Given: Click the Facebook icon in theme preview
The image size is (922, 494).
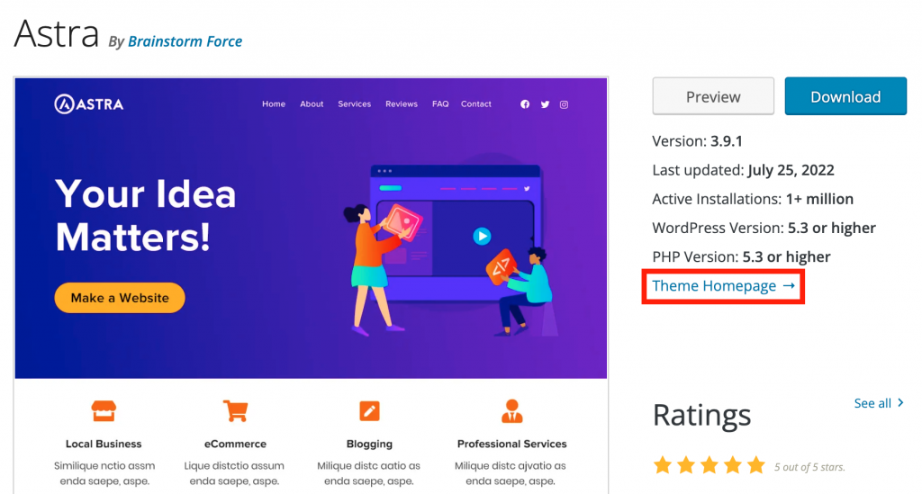Looking at the screenshot, I should [x=525, y=104].
